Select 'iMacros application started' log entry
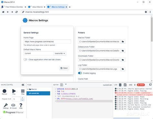Screen dimensions: 153x119 point(133,89)
